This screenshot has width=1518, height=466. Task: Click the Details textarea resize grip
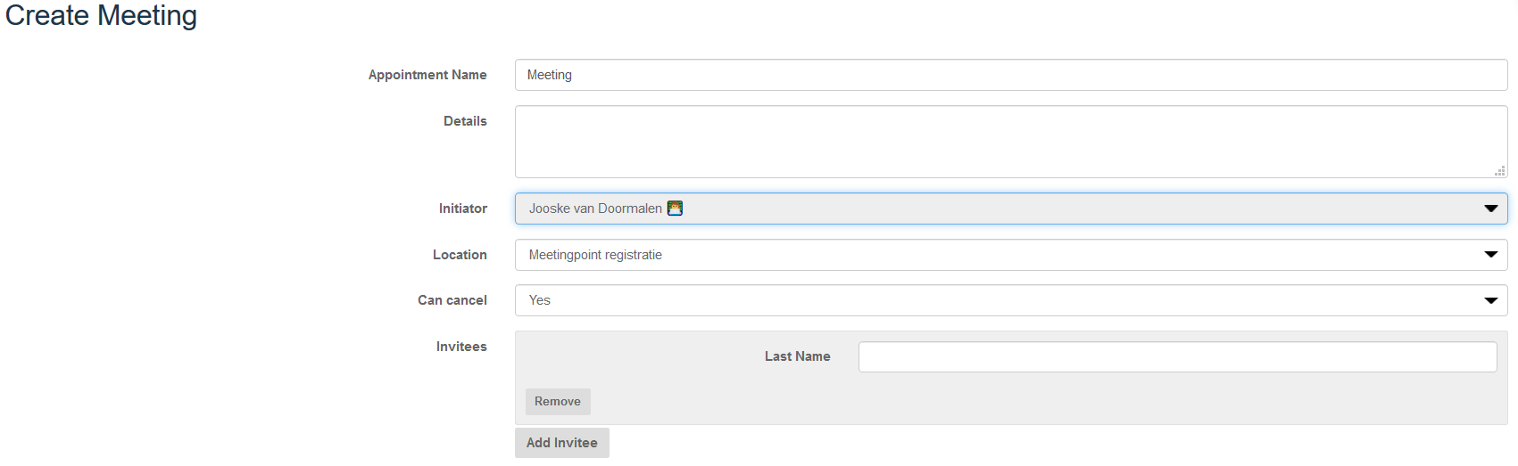1500,170
